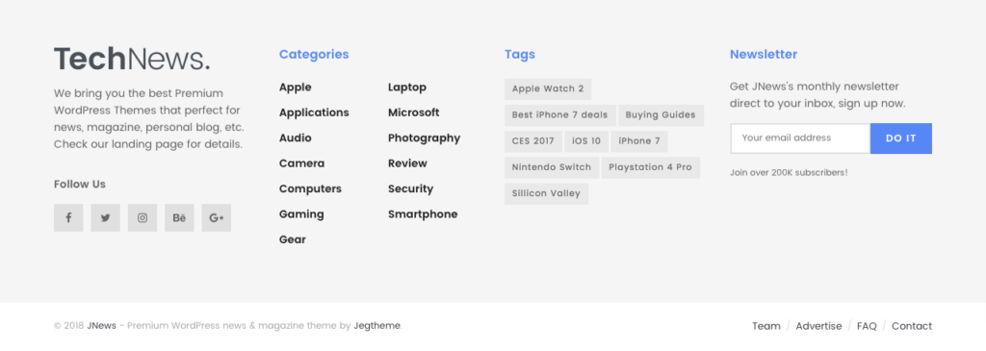Screen dimensions: 986x351
Task: Click the TechNews logo
Action: 132,59
